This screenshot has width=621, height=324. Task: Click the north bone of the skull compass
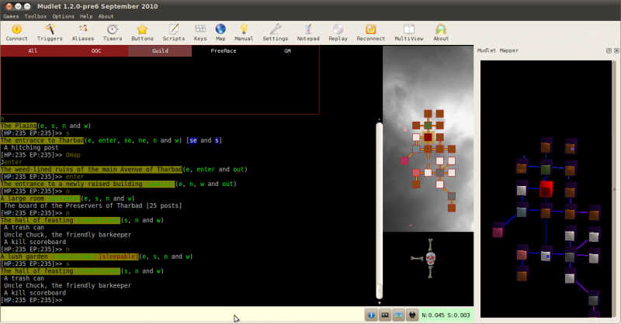click(x=430, y=245)
